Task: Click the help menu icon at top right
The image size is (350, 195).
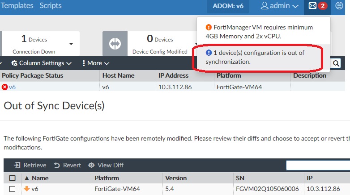Action: click(340, 6)
